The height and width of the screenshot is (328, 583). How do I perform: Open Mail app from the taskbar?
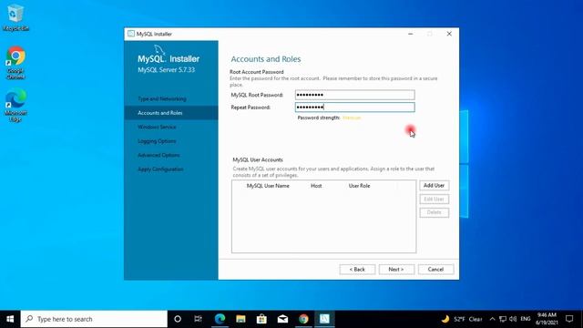tap(282, 319)
